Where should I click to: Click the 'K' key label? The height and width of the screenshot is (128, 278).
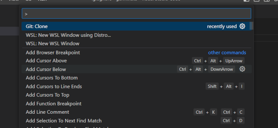[x=213, y=112]
